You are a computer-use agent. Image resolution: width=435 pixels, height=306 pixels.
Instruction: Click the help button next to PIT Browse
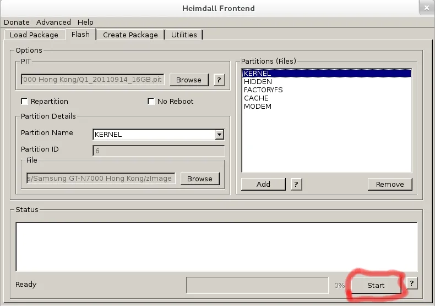[219, 80]
